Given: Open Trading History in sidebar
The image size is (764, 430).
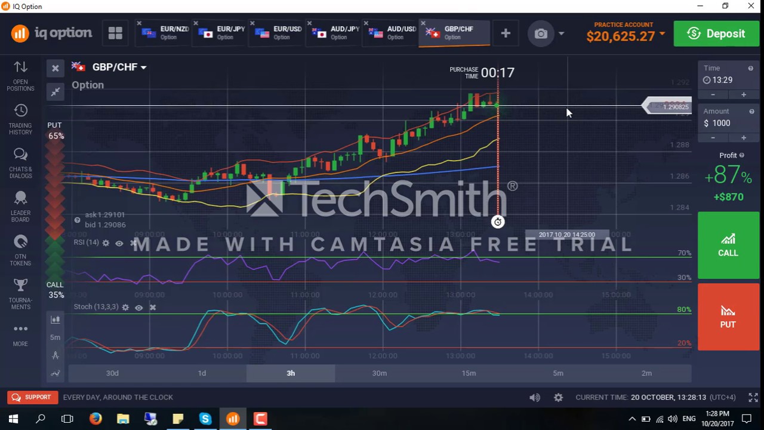Looking at the screenshot, I should tap(20, 119).
